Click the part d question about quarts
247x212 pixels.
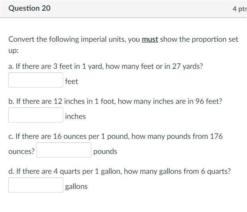point(119,171)
